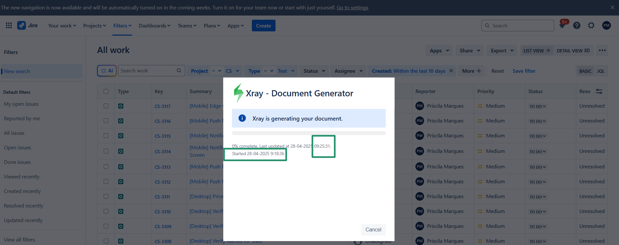Click the Test type icon for CS-3314
The width and height of the screenshot is (619, 245).
coord(121,151)
